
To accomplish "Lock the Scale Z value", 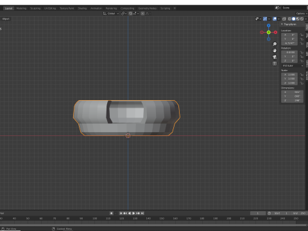I will point(302,83).
